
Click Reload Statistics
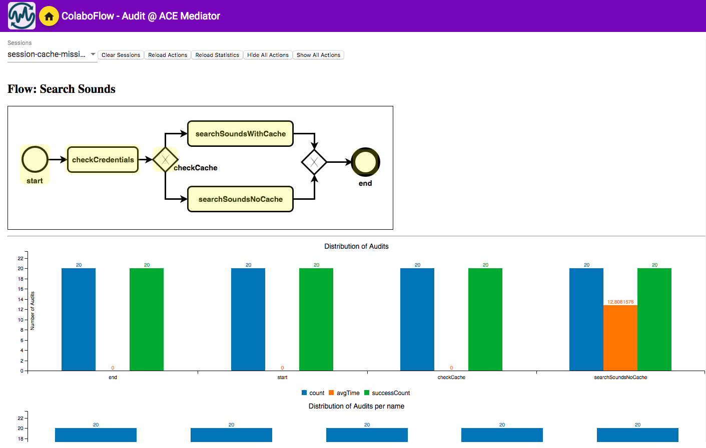[217, 55]
